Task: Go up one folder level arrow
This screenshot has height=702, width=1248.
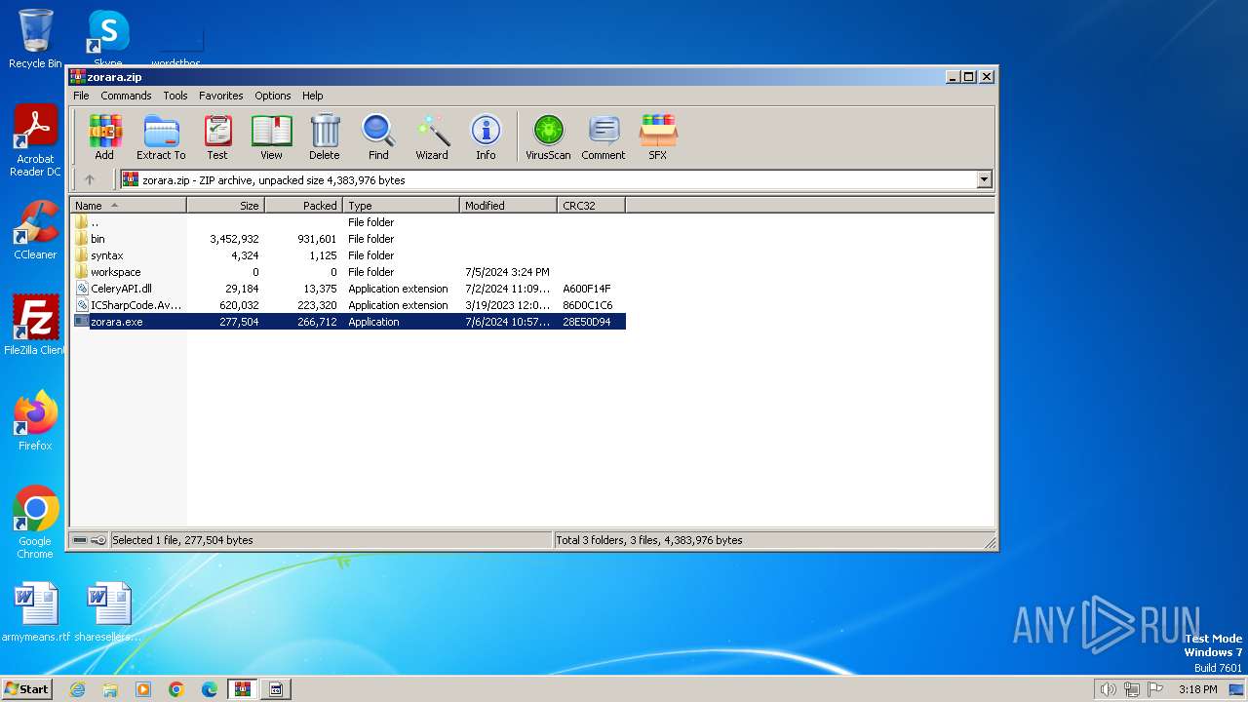Action: (90, 179)
